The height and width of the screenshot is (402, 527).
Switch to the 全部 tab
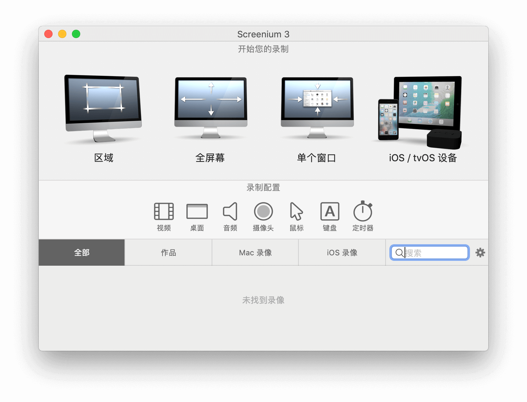pyautogui.click(x=82, y=253)
